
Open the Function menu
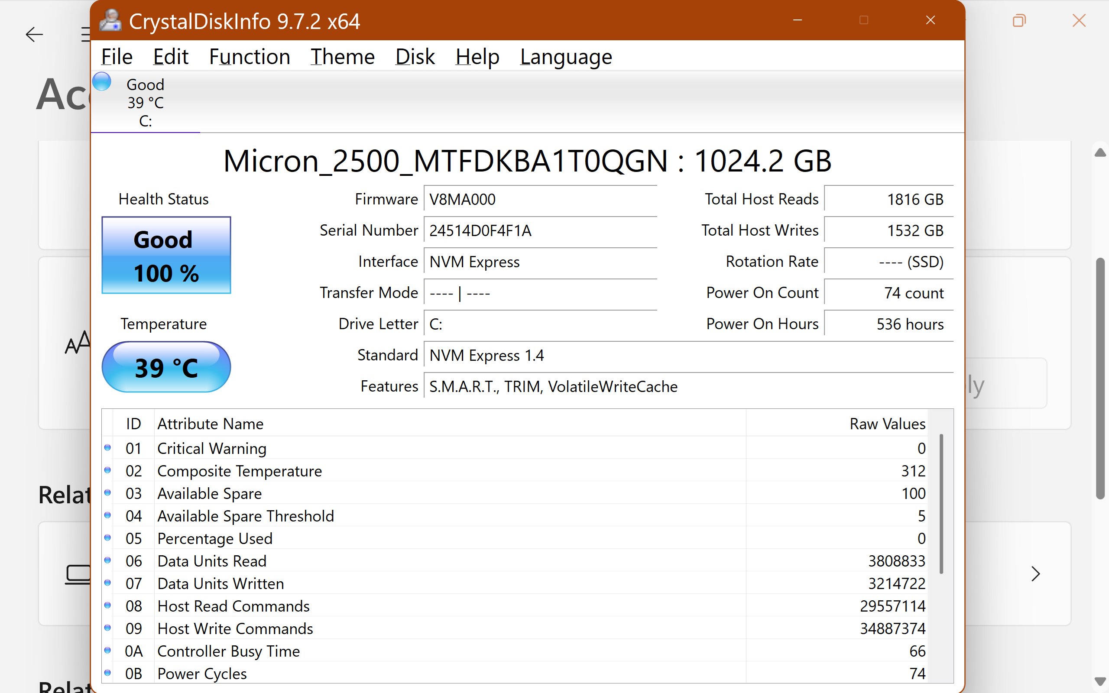[x=249, y=57]
